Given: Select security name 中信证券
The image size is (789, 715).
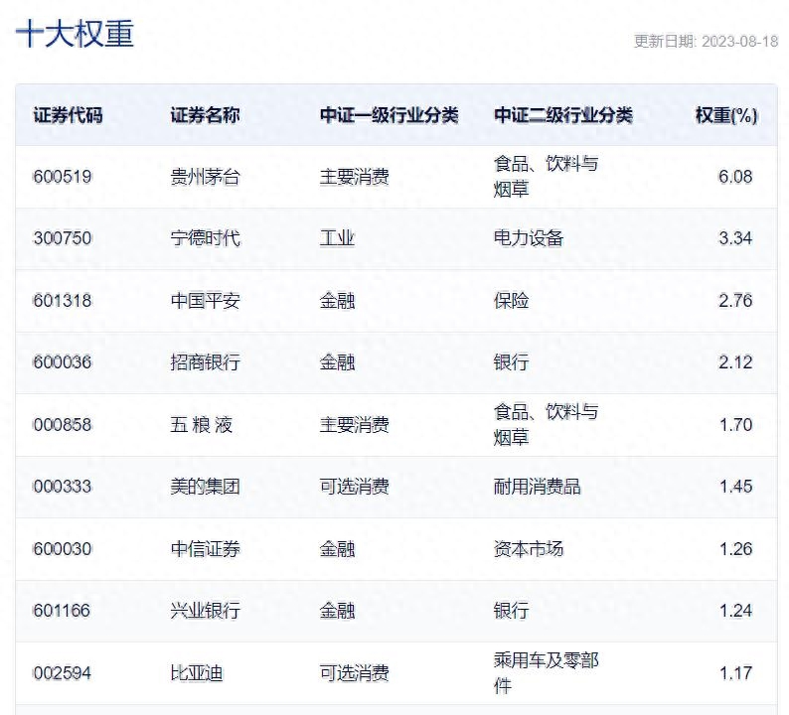Looking at the screenshot, I should [x=205, y=548].
